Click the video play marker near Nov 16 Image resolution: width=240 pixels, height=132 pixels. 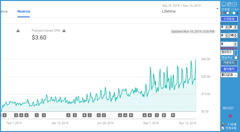[173, 115]
